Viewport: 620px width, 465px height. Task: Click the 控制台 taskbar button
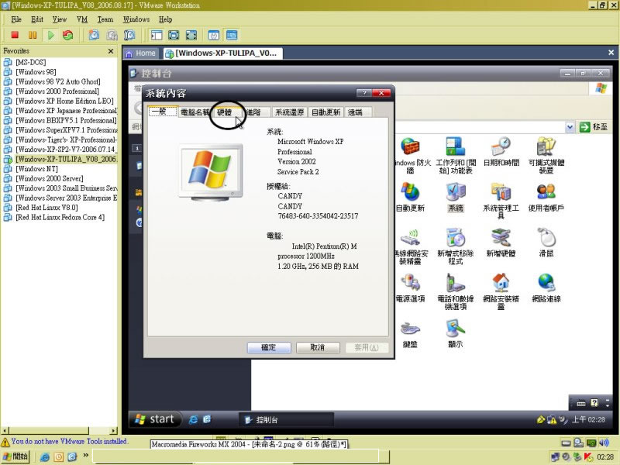coord(286,420)
